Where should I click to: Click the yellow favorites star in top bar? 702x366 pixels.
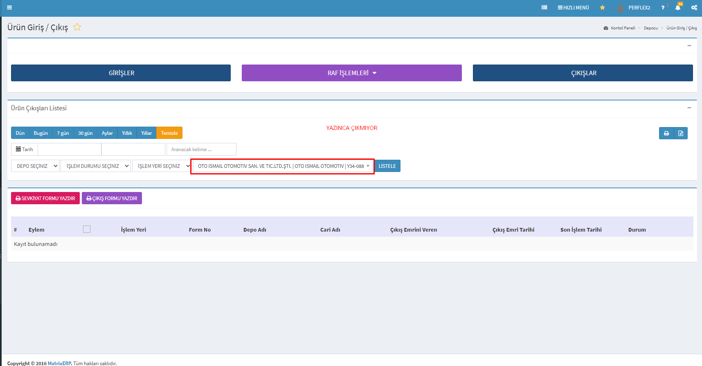602,7
